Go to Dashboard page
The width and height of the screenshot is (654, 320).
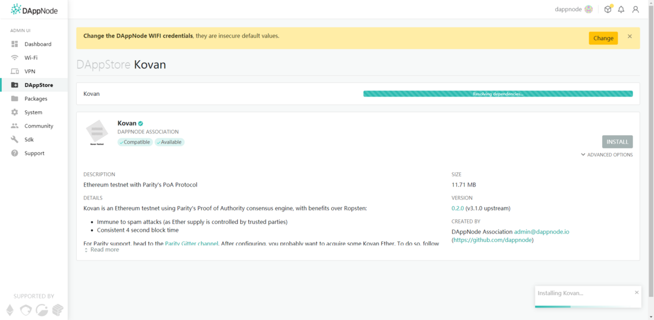point(38,44)
